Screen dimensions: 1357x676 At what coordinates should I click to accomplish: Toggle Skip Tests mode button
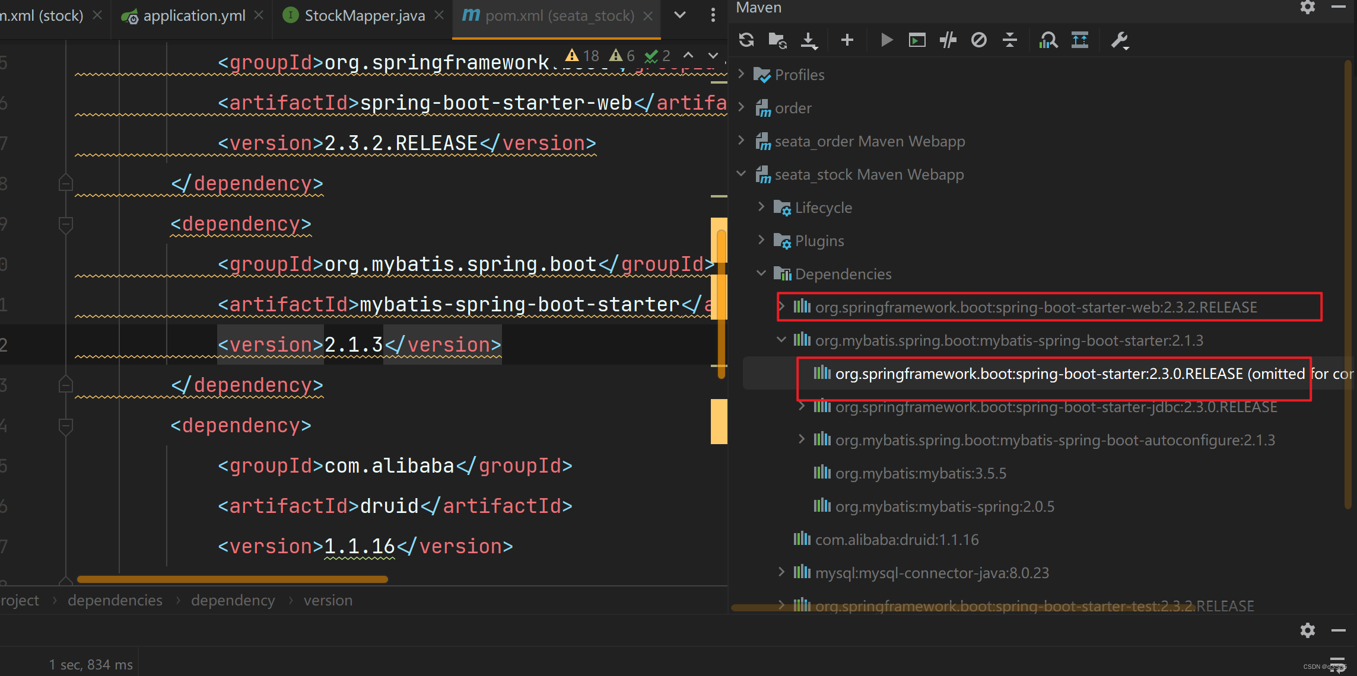979,40
